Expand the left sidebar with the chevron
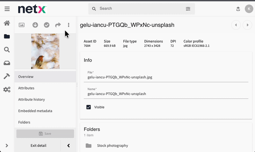Viewport: 255px width, 152px height. (x=7, y=146)
